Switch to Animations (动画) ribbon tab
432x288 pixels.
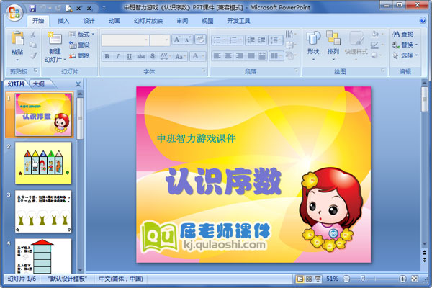click(114, 21)
